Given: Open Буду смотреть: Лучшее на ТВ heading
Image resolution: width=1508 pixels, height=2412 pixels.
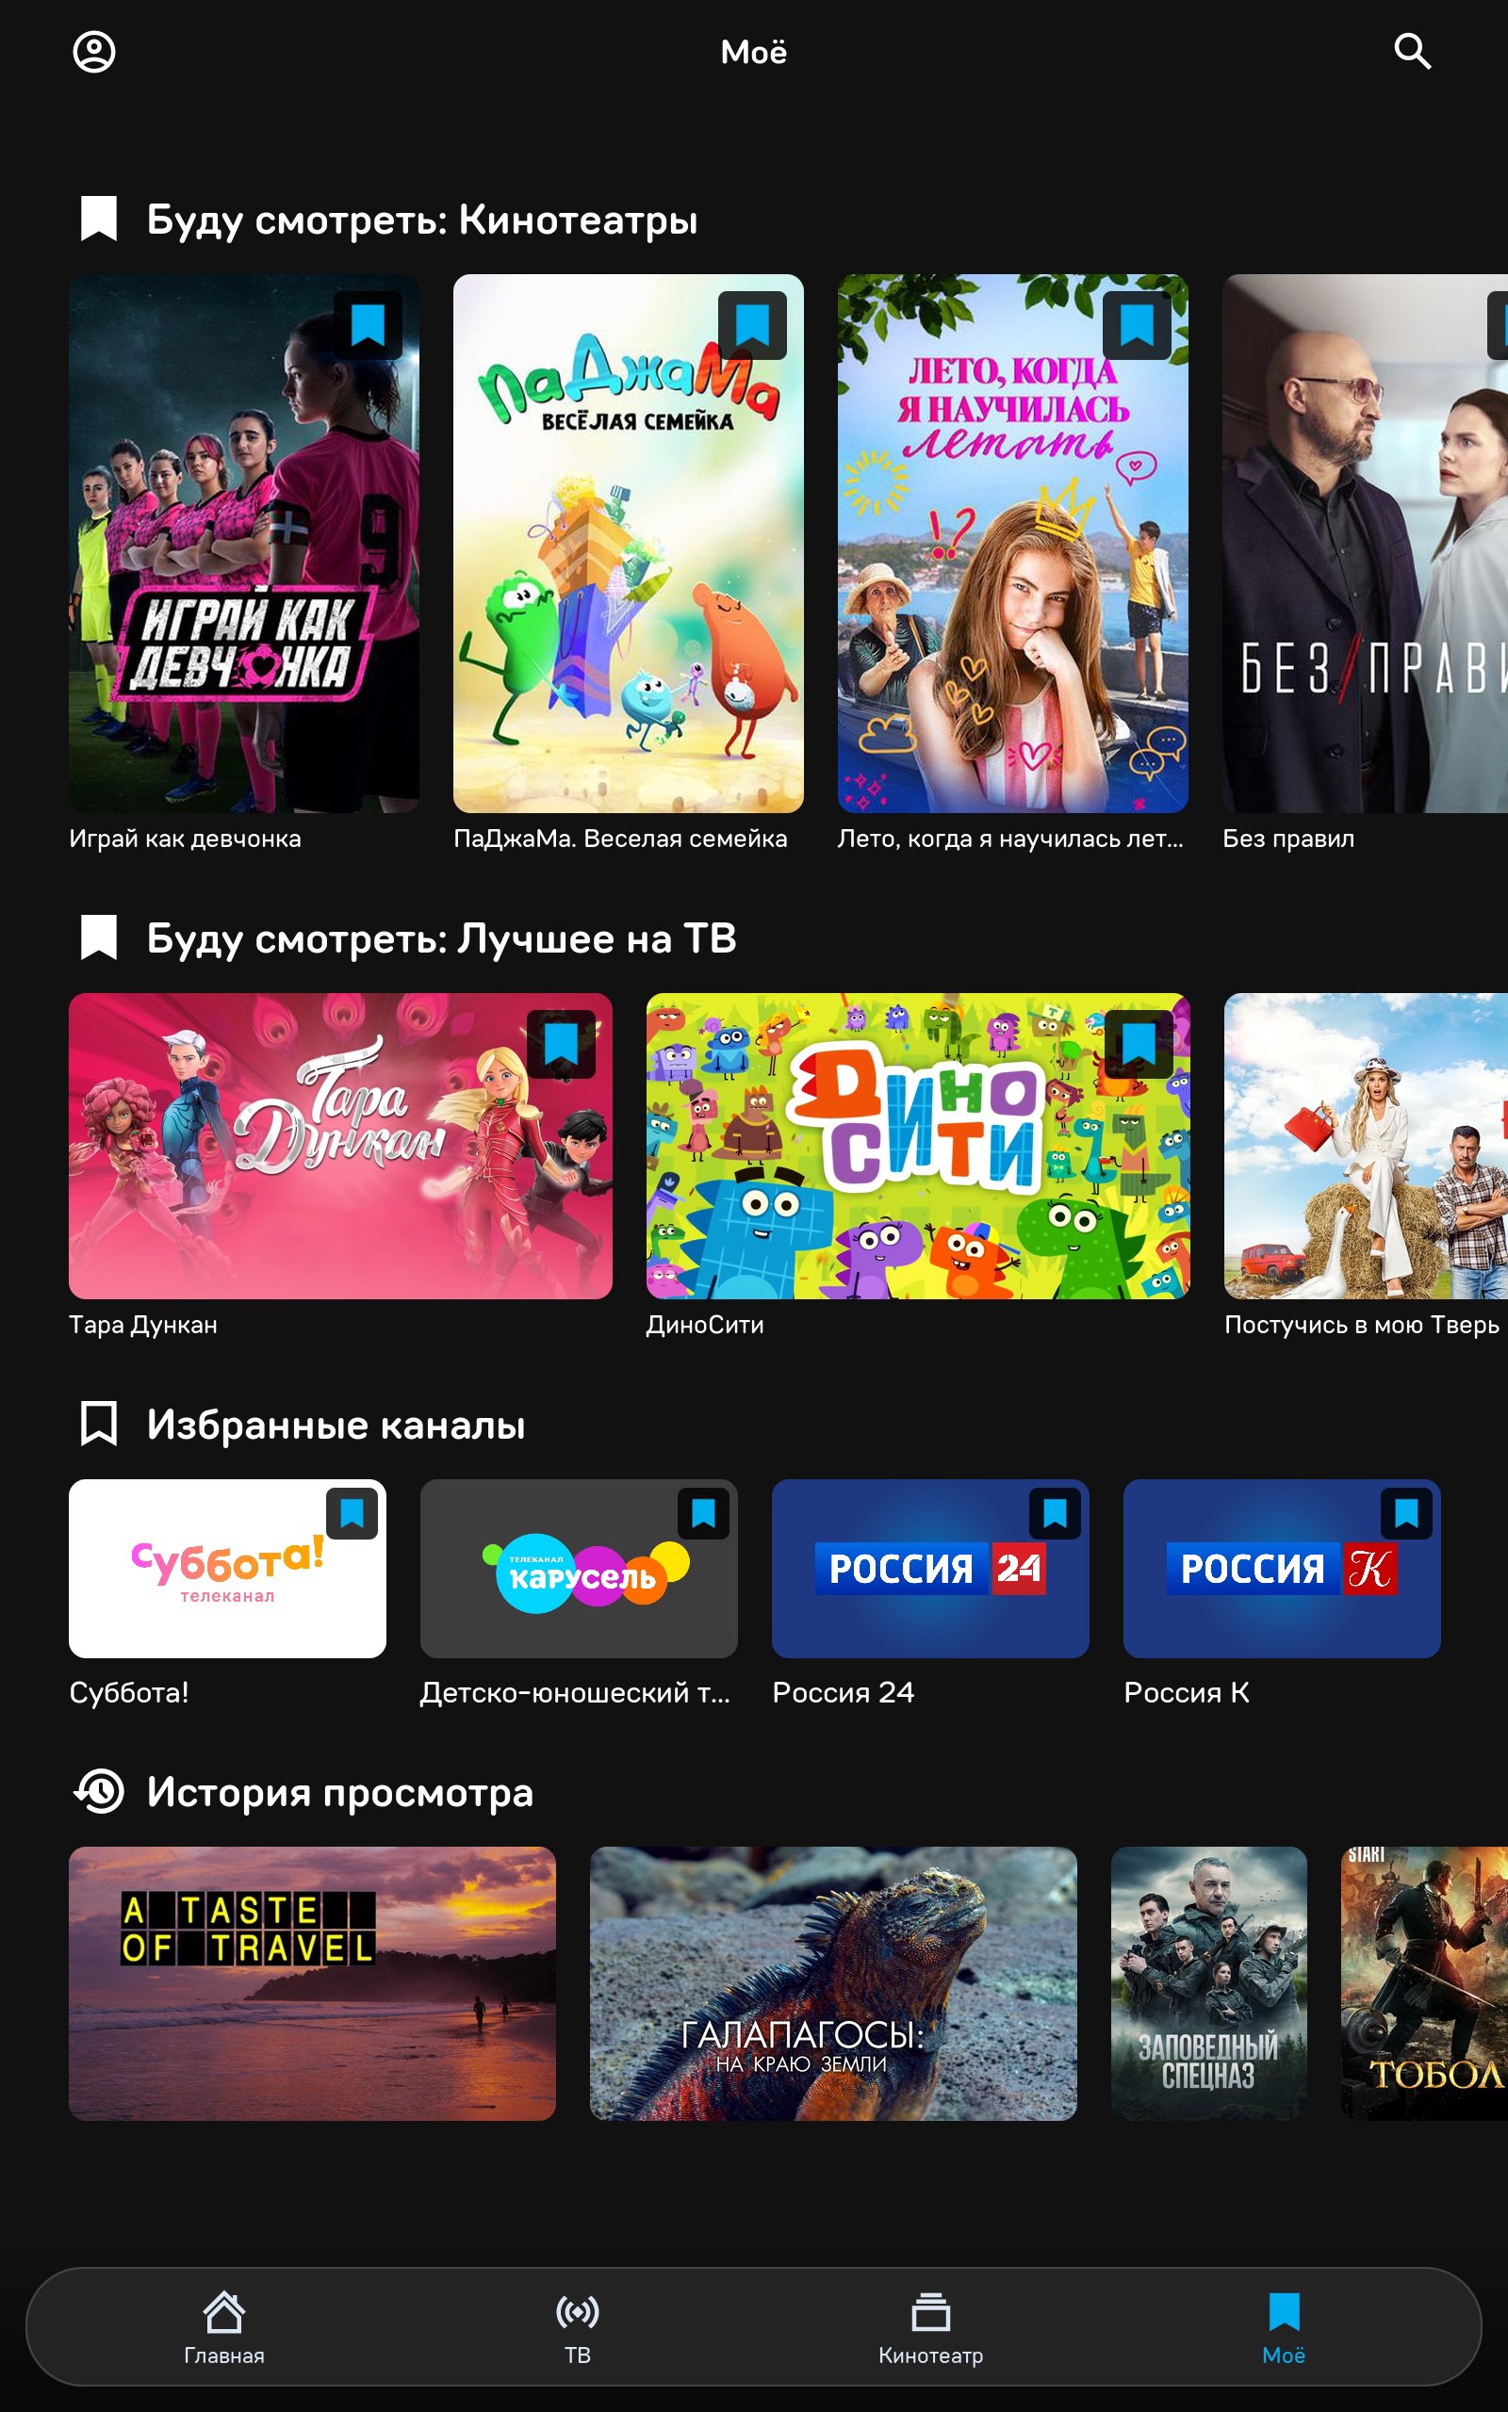Looking at the screenshot, I should [x=442, y=938].
